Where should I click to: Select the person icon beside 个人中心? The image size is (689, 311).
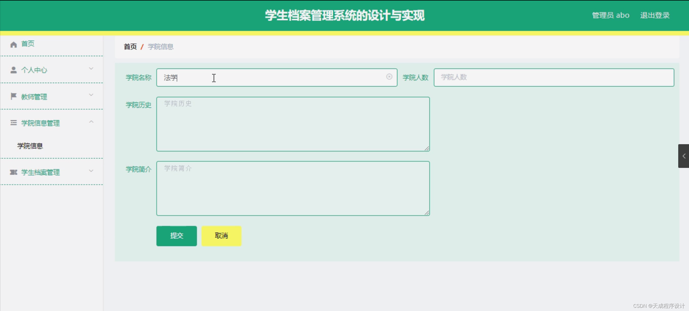point(13,70)
